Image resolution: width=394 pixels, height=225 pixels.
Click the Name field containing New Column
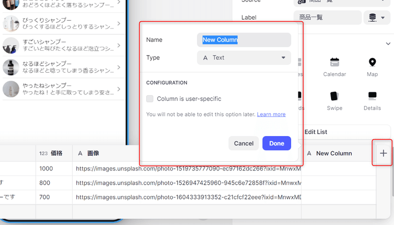[x=244, y=40]
